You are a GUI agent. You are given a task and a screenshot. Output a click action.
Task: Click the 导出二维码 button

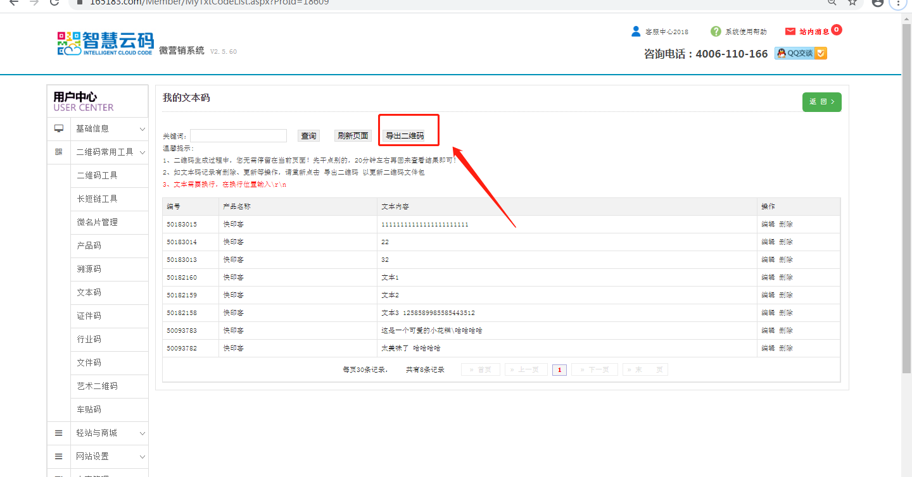pyautogui.click(x=405, y=135)
